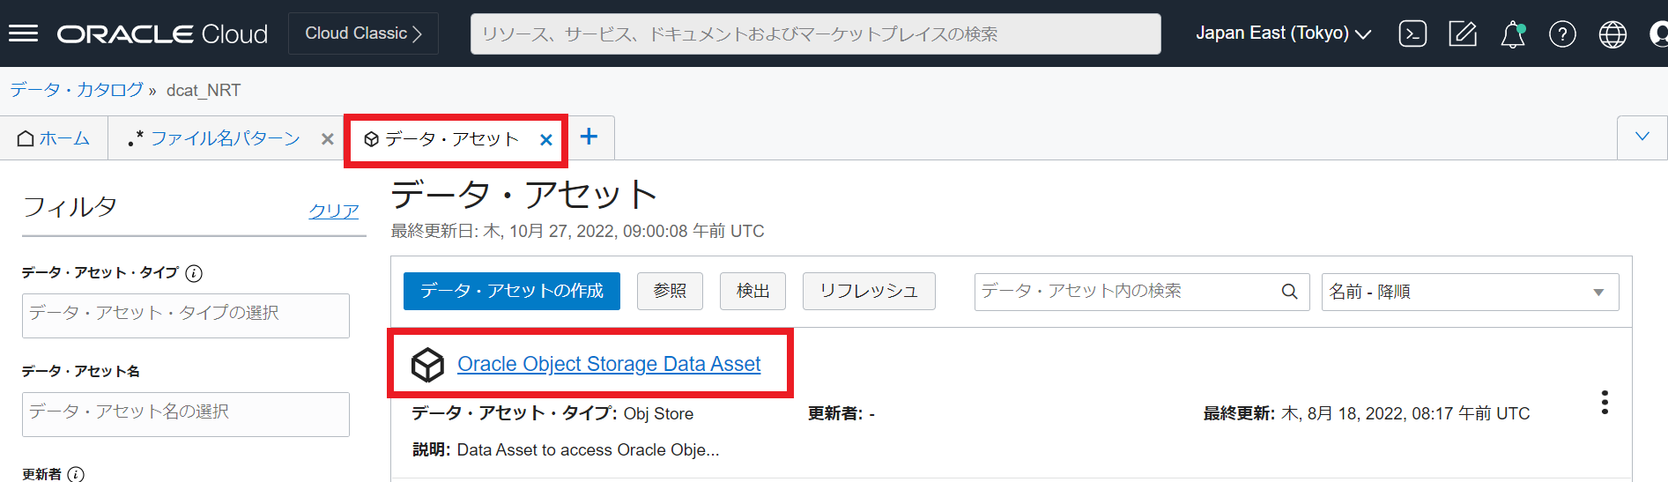Launch Cloud Shell developer tools icon
Screen dimensions: 1668x482
click(1412, 34)
